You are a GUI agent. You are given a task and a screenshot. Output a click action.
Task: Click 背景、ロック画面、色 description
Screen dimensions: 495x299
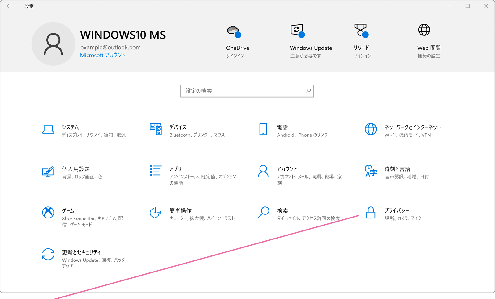click(82, 176)
